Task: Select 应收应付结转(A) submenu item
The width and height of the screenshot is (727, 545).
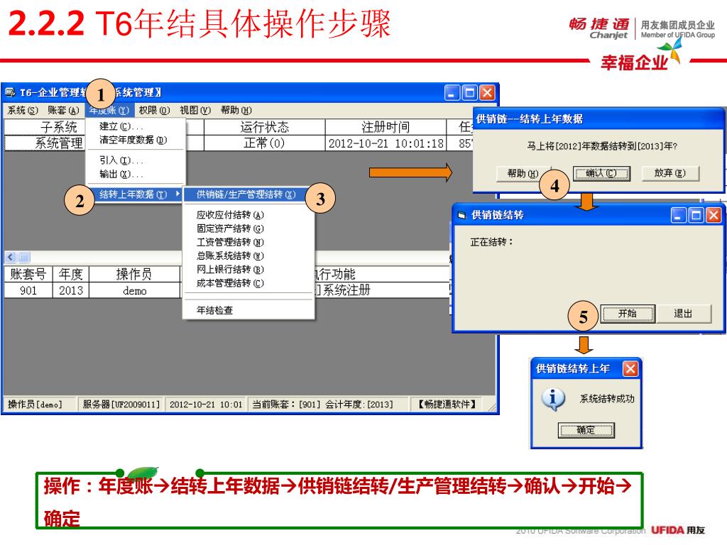Action: coord(248,215)
